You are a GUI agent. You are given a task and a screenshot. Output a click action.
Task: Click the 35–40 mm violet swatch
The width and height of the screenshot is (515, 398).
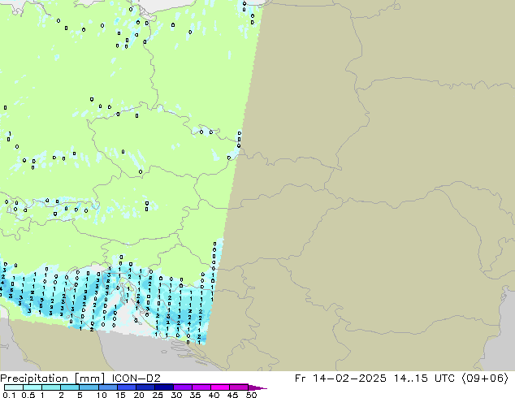(201, 387)
